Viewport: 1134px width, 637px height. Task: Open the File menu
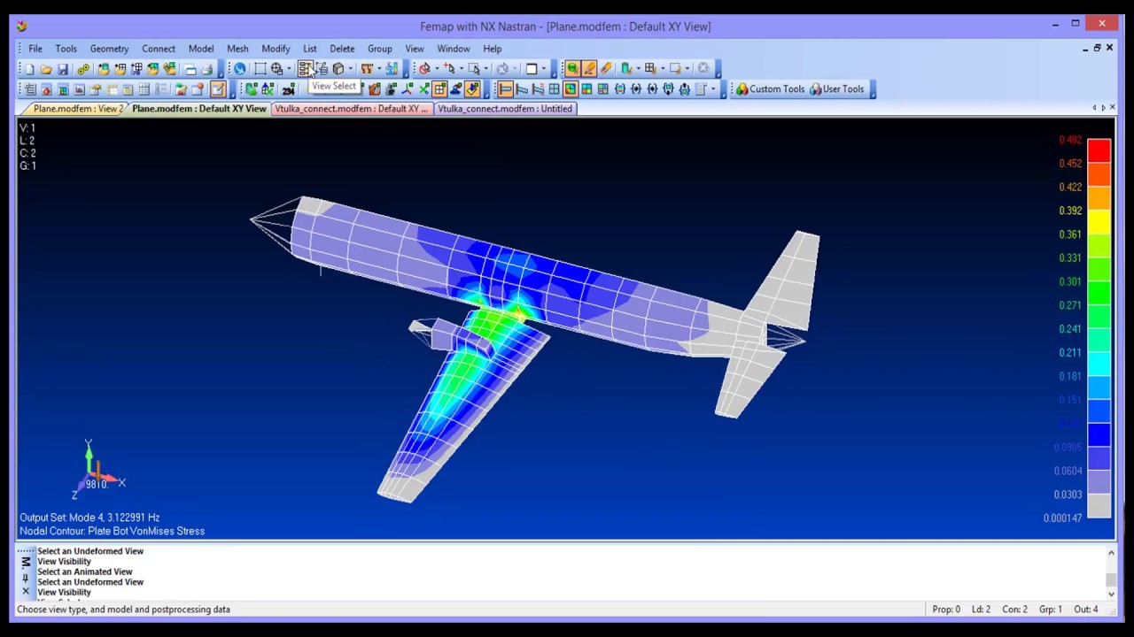click(35, 49)
